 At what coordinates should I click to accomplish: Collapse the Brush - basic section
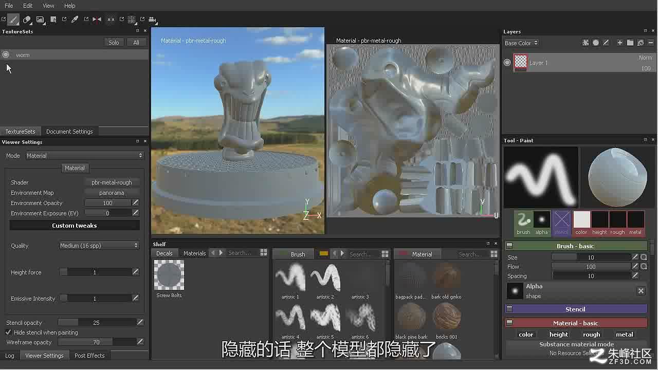tap(509, 246)
